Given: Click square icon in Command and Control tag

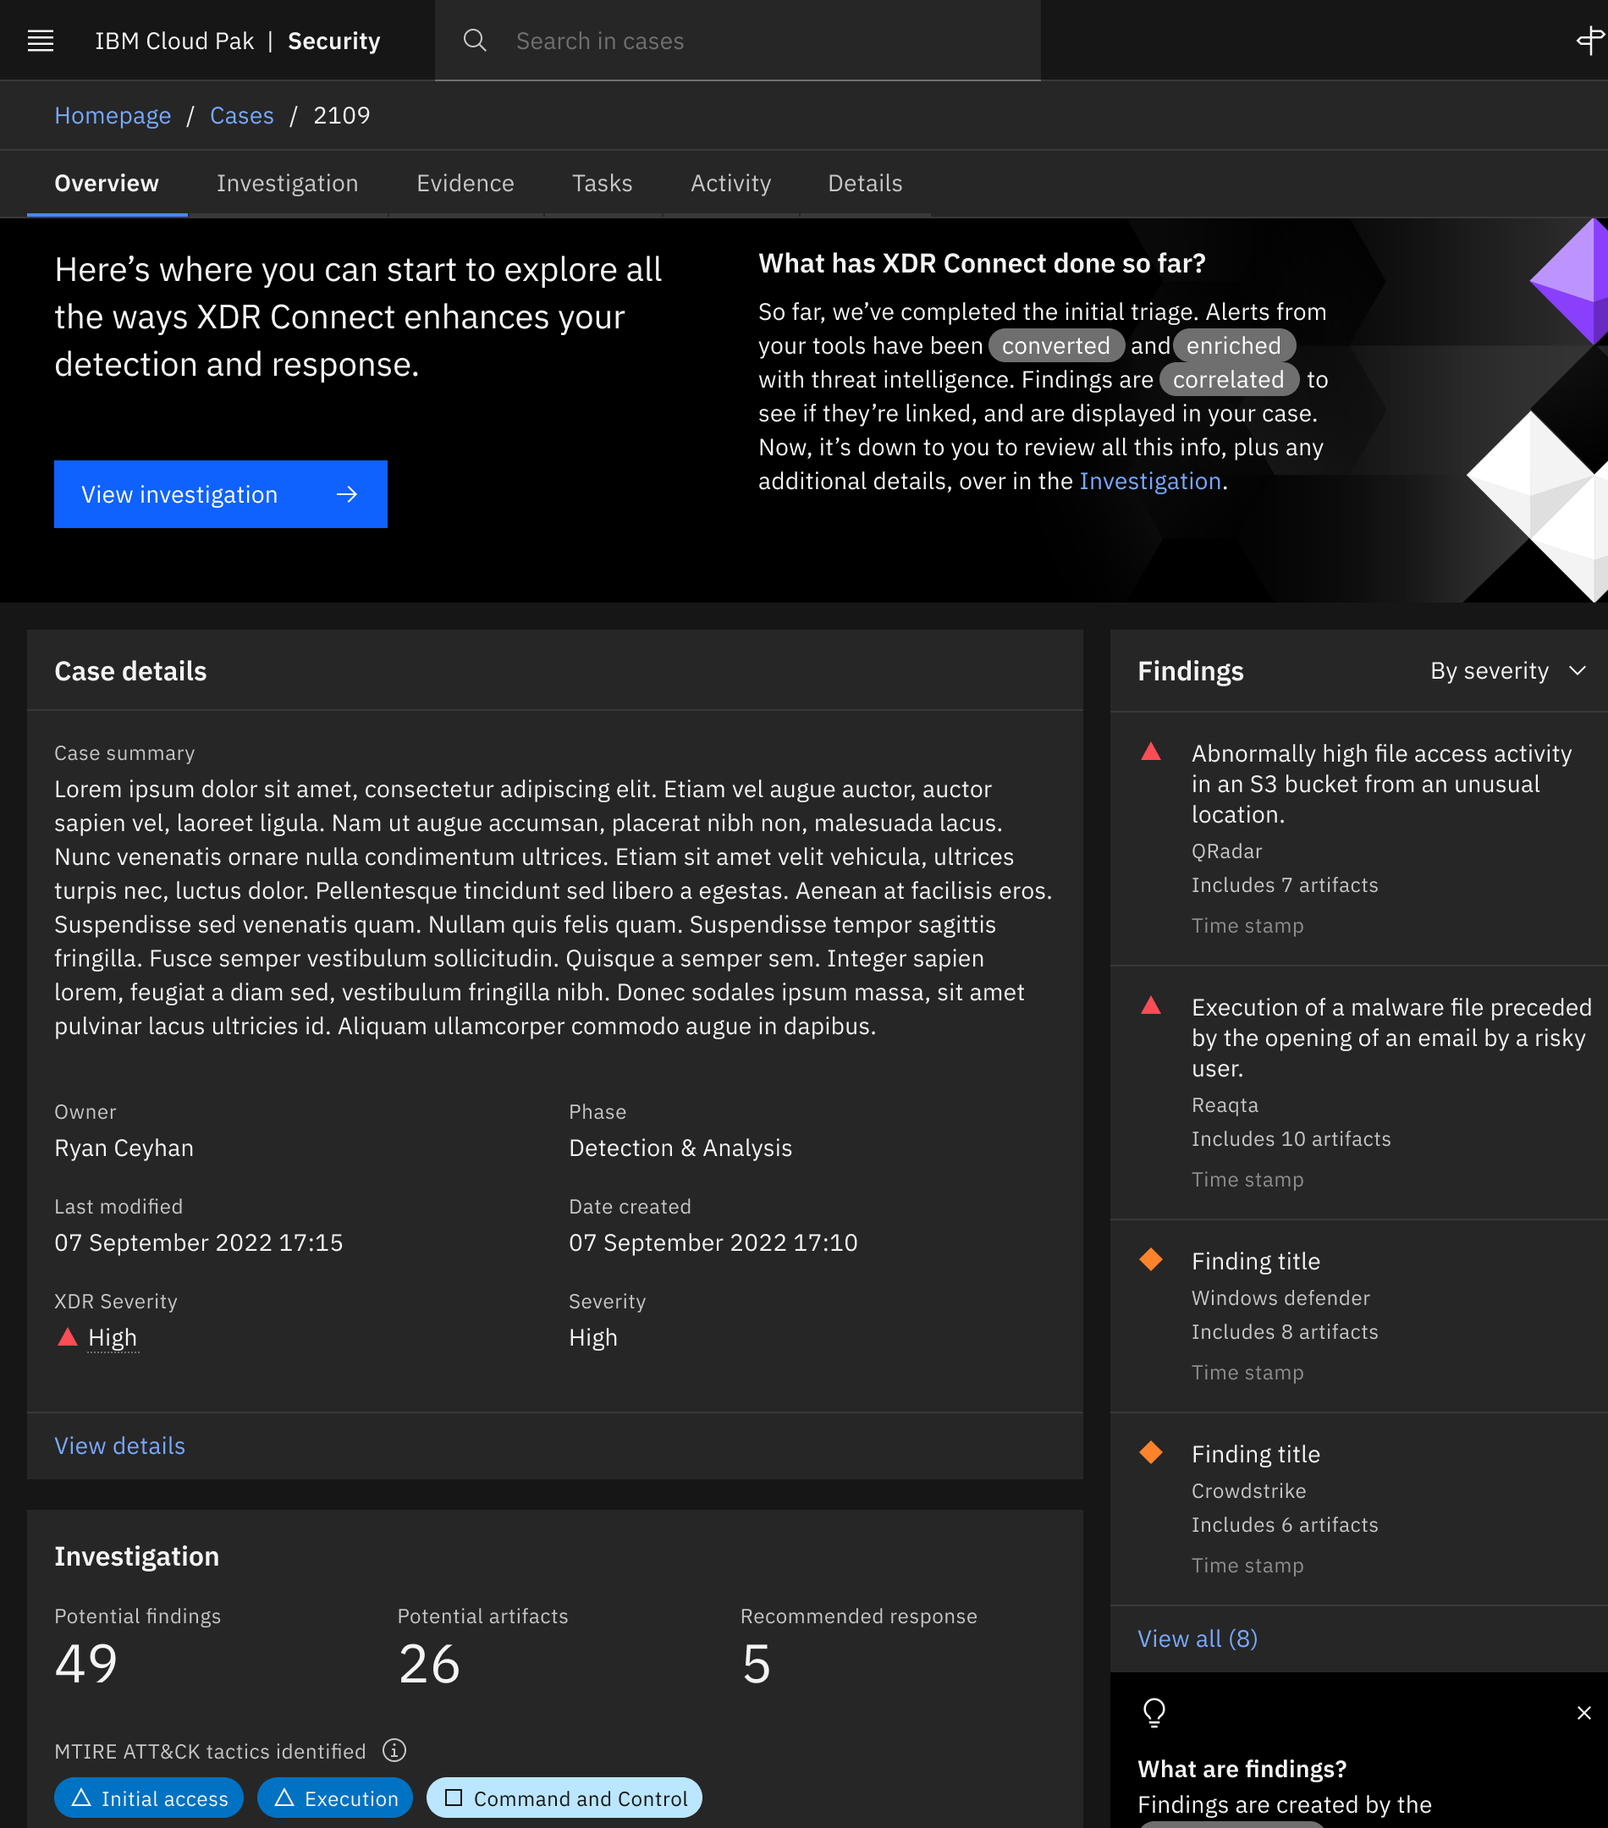Looking at the screenshot, I should (454, 1798).
